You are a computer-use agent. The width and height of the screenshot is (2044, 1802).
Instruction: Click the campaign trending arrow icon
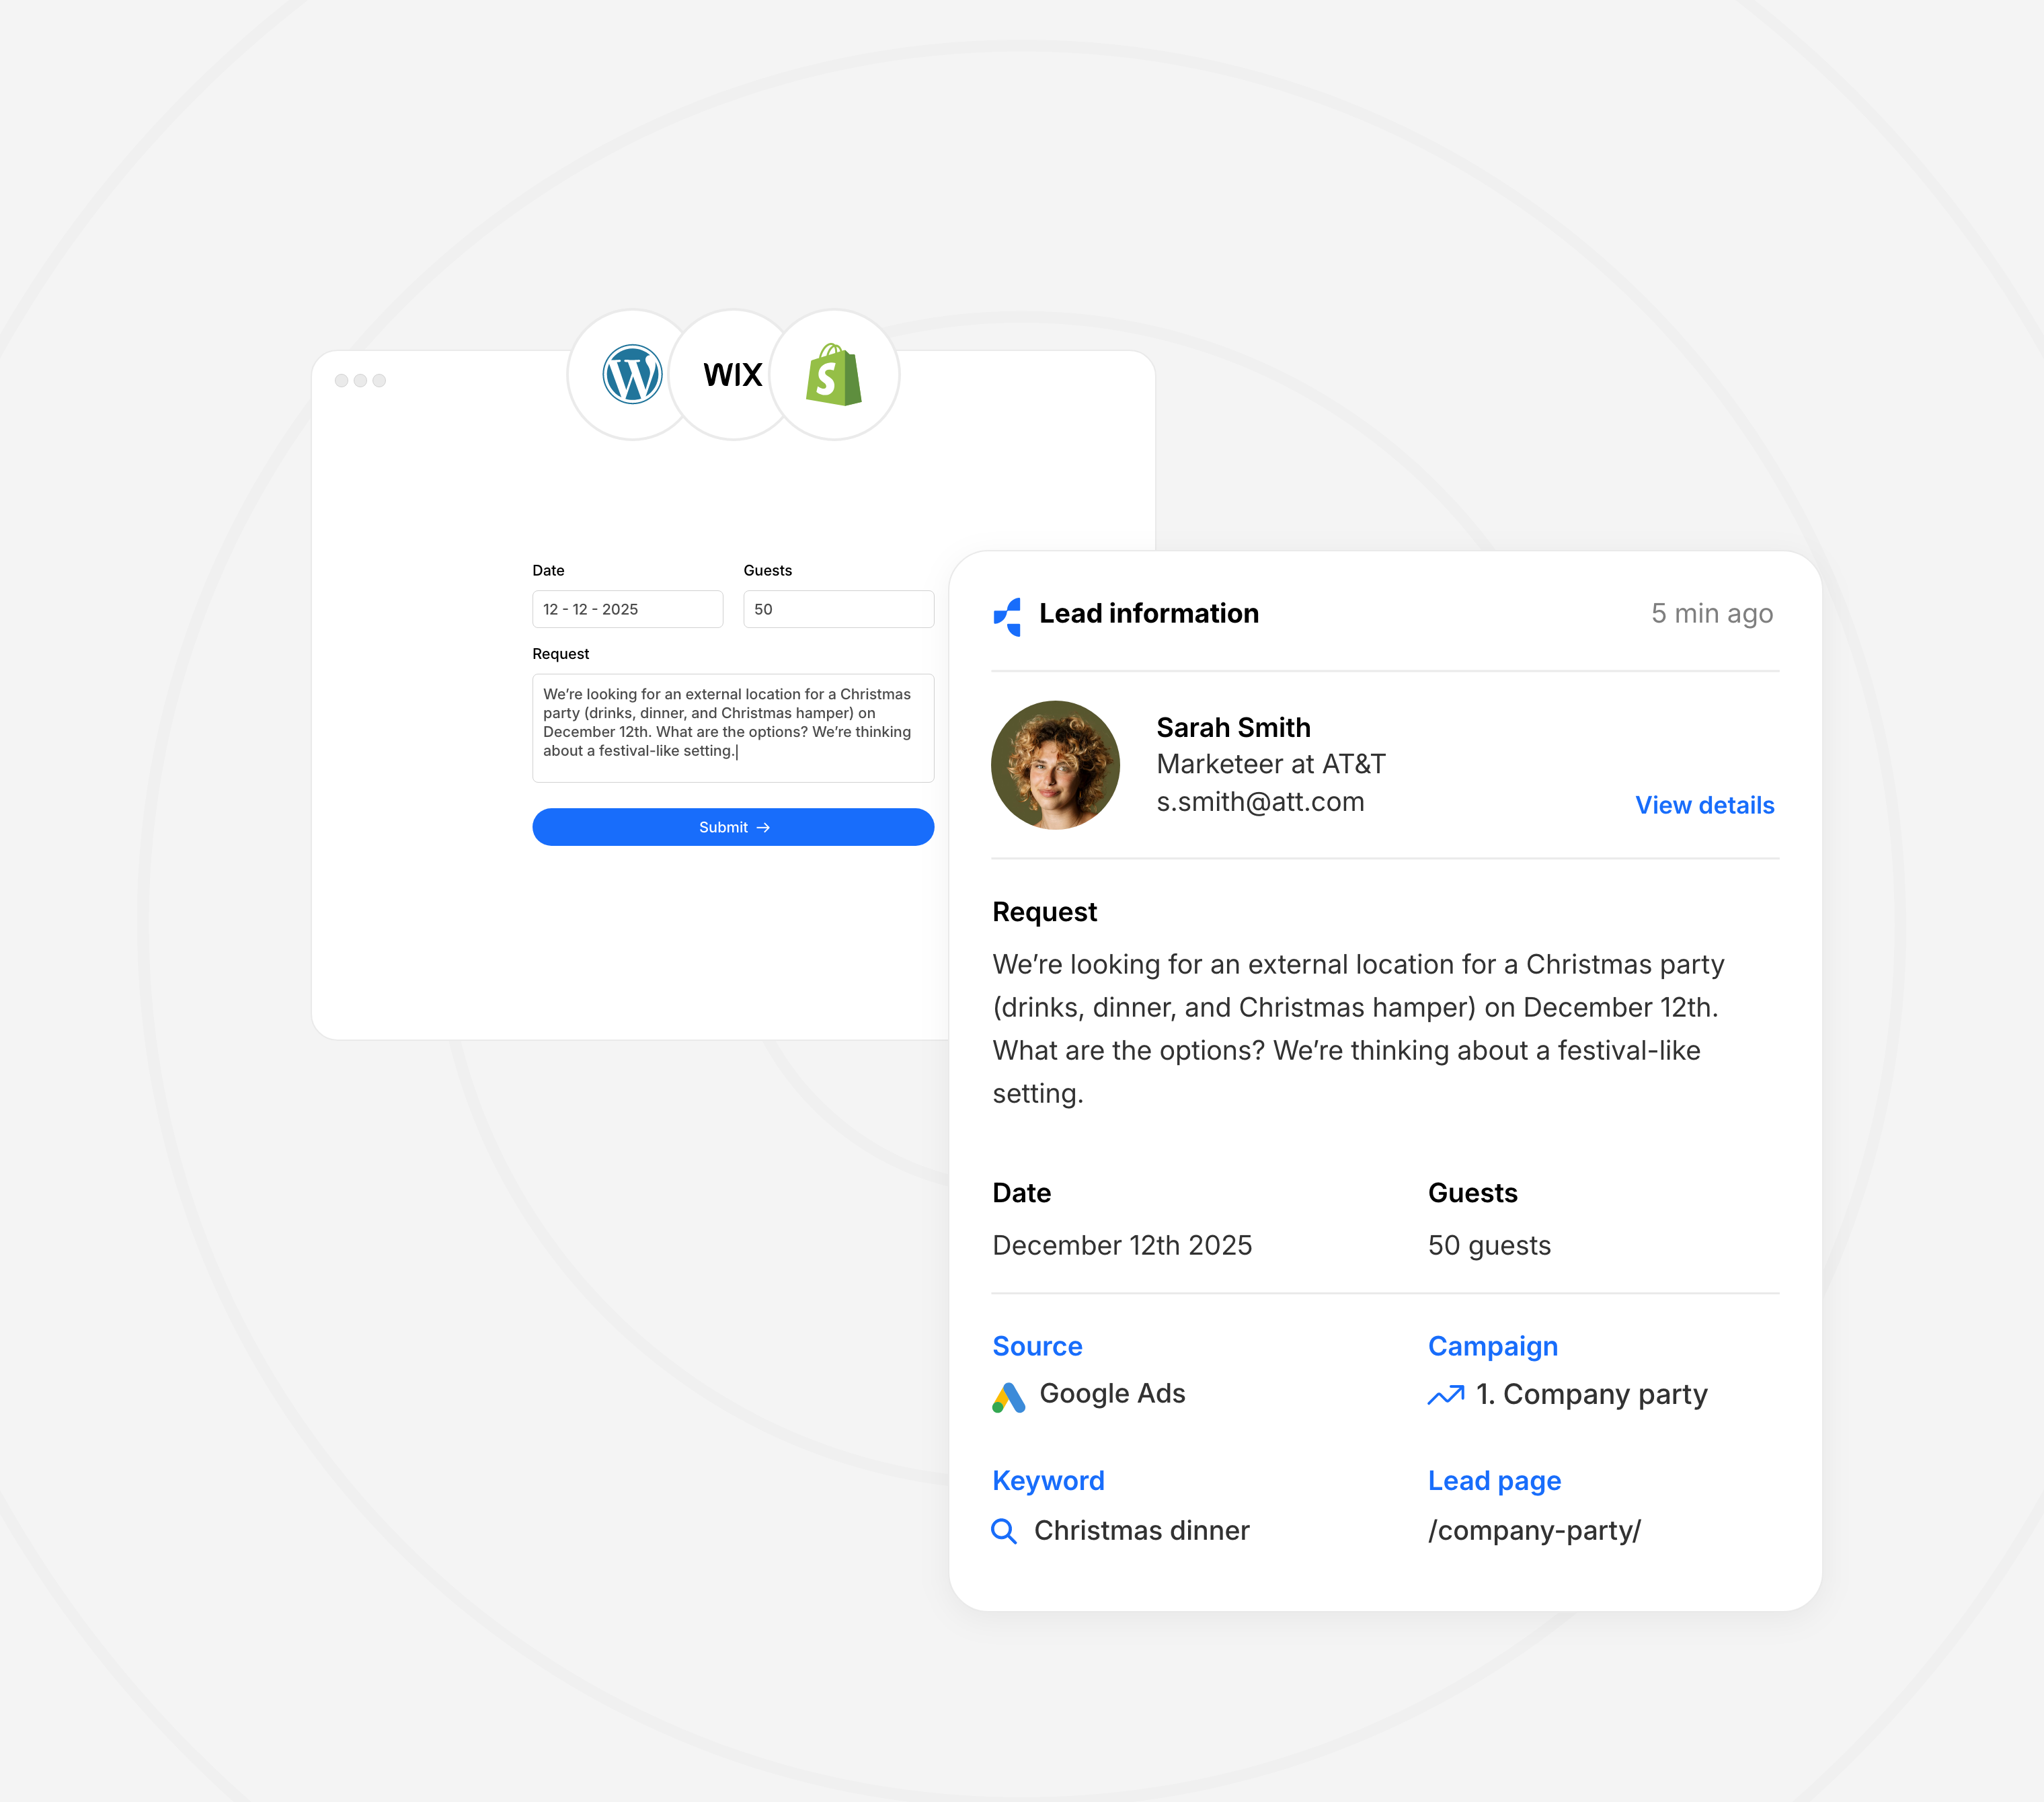(x=1446, y=1395)
